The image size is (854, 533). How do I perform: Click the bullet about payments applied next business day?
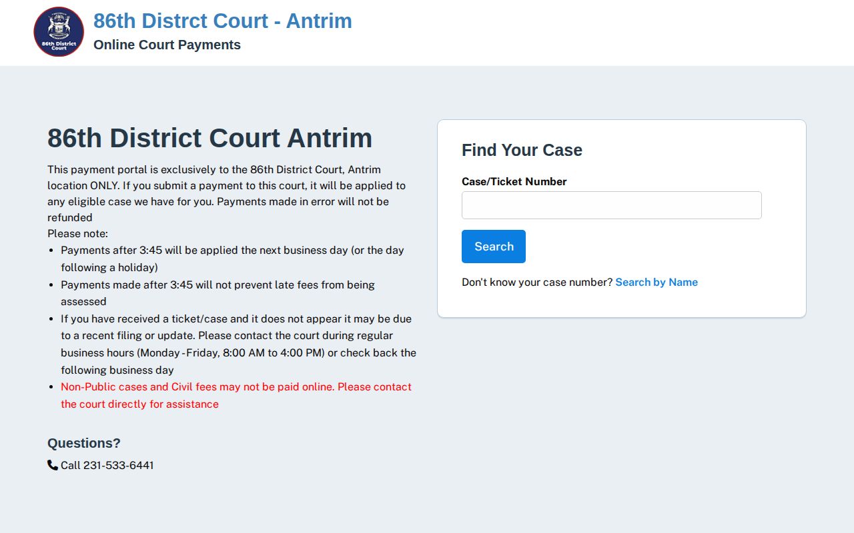[x=232, y=259]
